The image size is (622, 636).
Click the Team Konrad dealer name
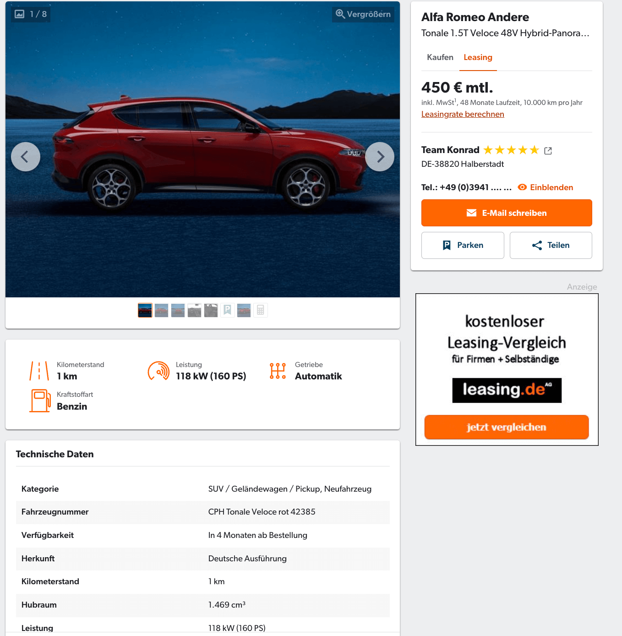point(450,150)
